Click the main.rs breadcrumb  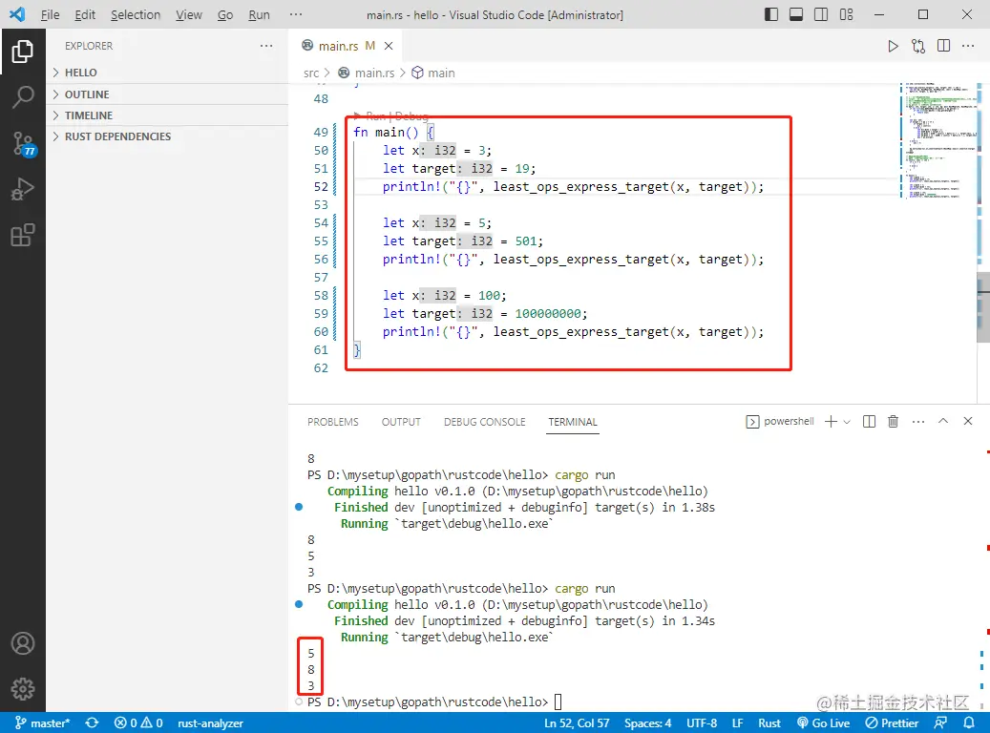coord(367,73)
